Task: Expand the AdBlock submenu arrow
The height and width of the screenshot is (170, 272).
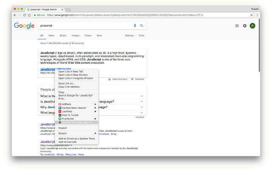Action: pos(95,104)
